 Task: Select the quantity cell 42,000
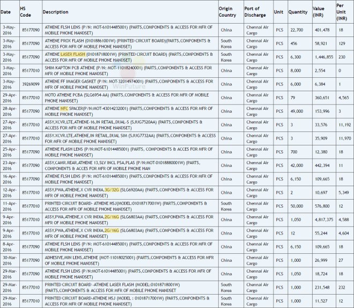[297, 165]
